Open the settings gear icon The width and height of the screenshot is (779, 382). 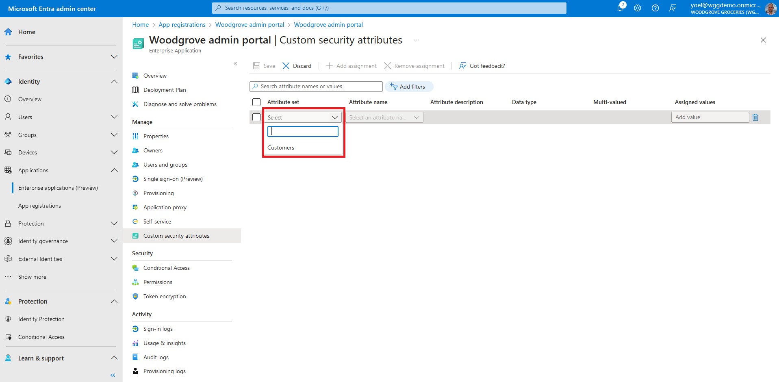pos(637,8)
